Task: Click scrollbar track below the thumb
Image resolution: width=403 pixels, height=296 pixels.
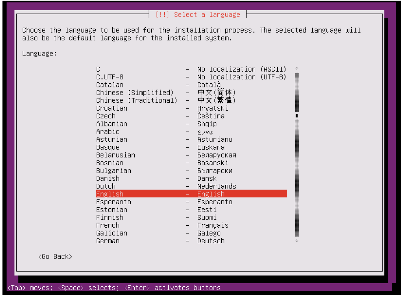Action: tap(297, 178)
